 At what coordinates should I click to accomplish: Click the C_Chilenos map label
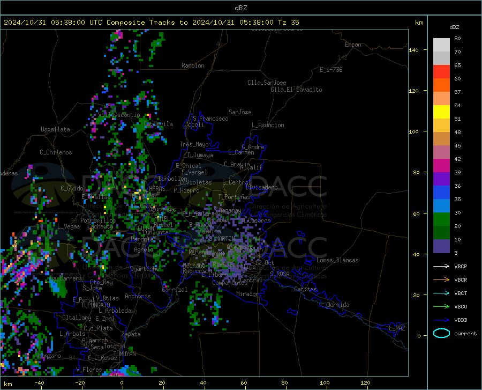(56, 152)
